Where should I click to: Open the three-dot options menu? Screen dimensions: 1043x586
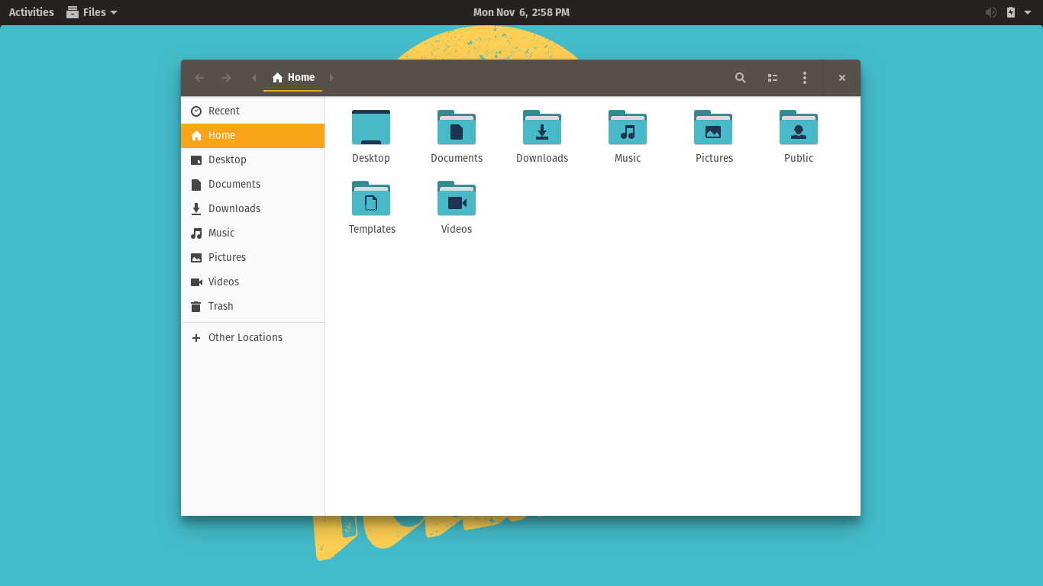click(805, 78)
